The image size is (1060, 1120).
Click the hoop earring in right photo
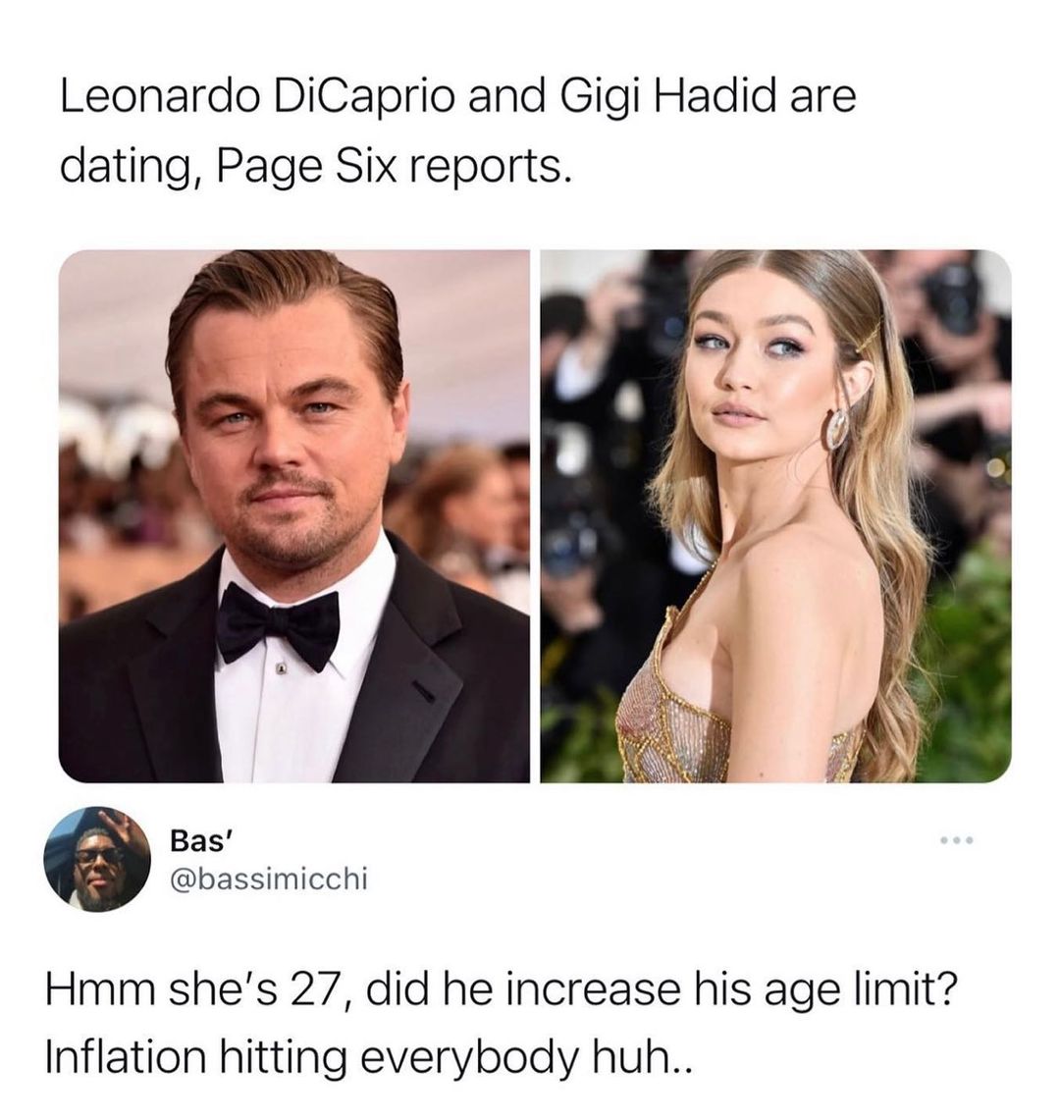pyautogui.click(x=834, y=428)
